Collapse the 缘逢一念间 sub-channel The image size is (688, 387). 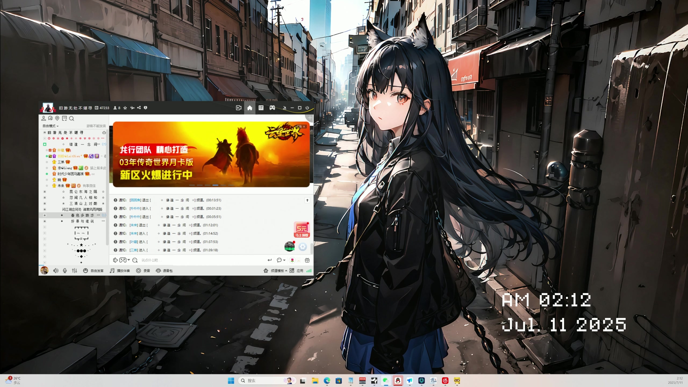[45, 144]
